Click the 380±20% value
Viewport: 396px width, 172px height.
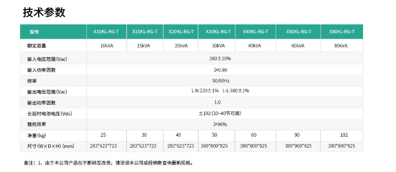coord(220,59)
